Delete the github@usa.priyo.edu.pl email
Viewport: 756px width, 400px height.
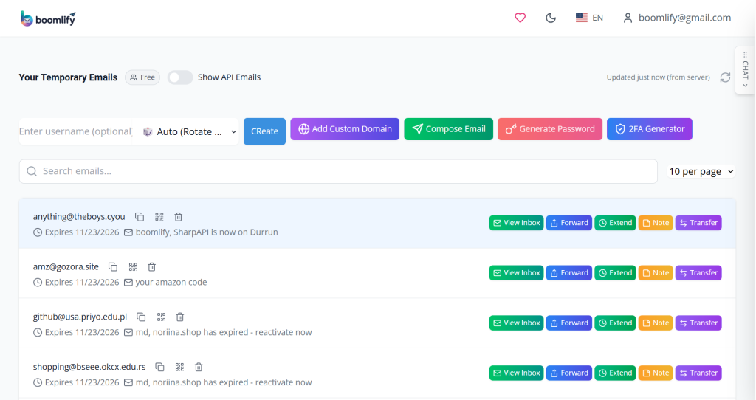click(180, 317)
